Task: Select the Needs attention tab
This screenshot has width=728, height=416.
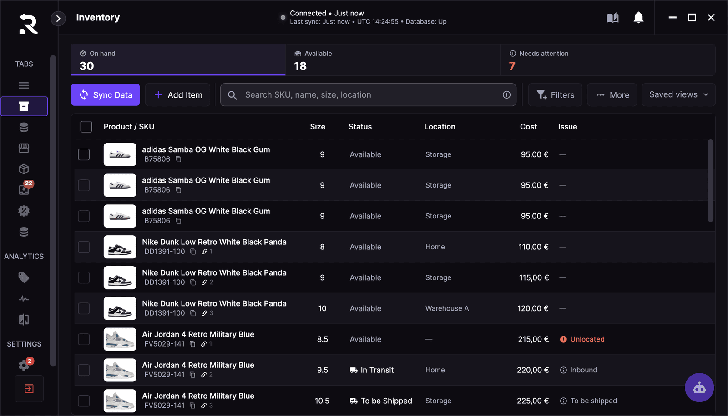Action: pos(608,59)
